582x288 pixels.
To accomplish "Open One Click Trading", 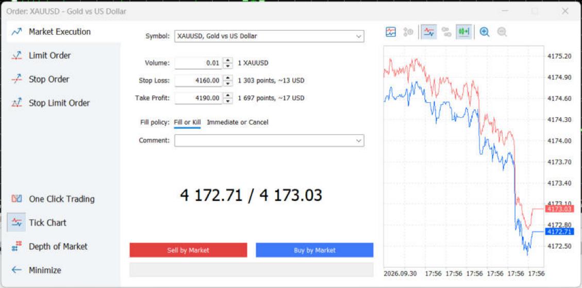I will (53, 199).
